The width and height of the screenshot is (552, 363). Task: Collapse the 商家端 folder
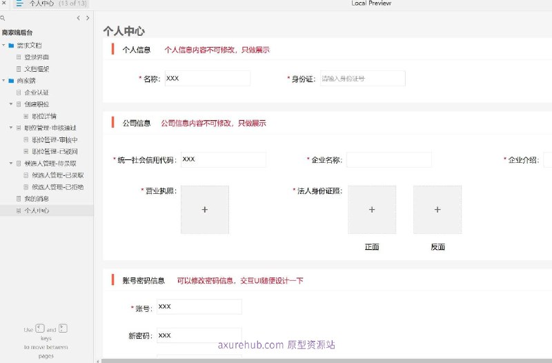3,81
